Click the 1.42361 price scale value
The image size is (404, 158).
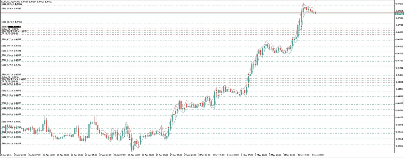(x=399, y=139)
